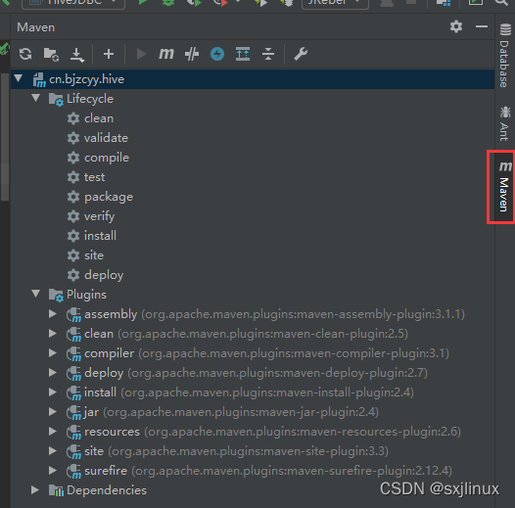The width and height of the screenshot is (515, 508).
Task: Click the Run Maven Build play icon
Action: [x=141, y=54]
